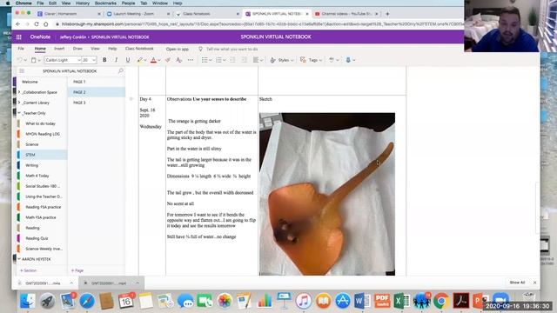Open iTunes Music from the Dock

point(303,301)
